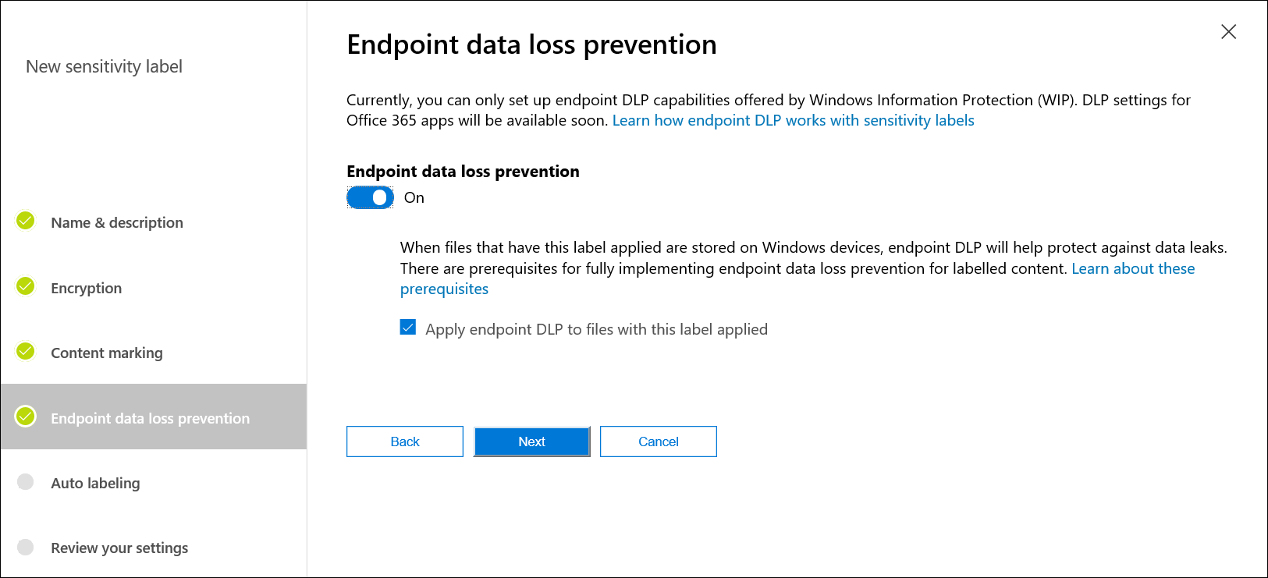Image resolution: width=1268 pixels, height=578 pixels.
Task: Cancel the new sensitivity label setup
Action: click(658, 441)
